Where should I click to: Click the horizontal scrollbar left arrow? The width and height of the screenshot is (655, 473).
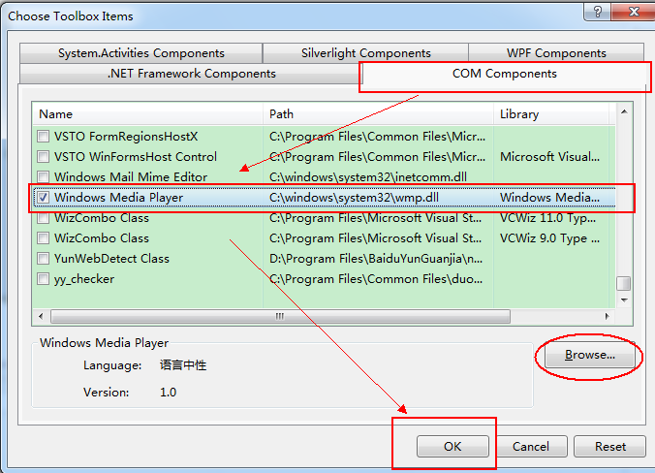point(41,316)
